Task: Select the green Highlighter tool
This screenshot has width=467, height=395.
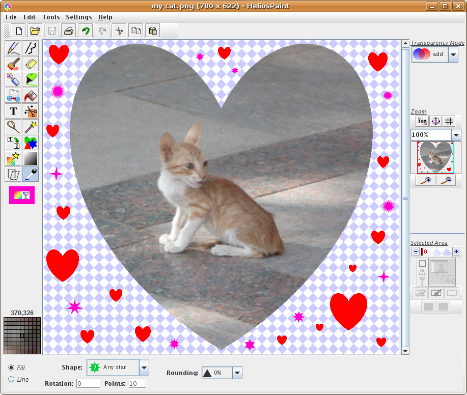Action: [x=31, y=79]
